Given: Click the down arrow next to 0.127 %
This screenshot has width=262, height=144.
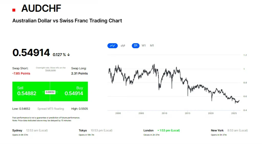Looking at the screenshot, I should click(x=69, y=55).
